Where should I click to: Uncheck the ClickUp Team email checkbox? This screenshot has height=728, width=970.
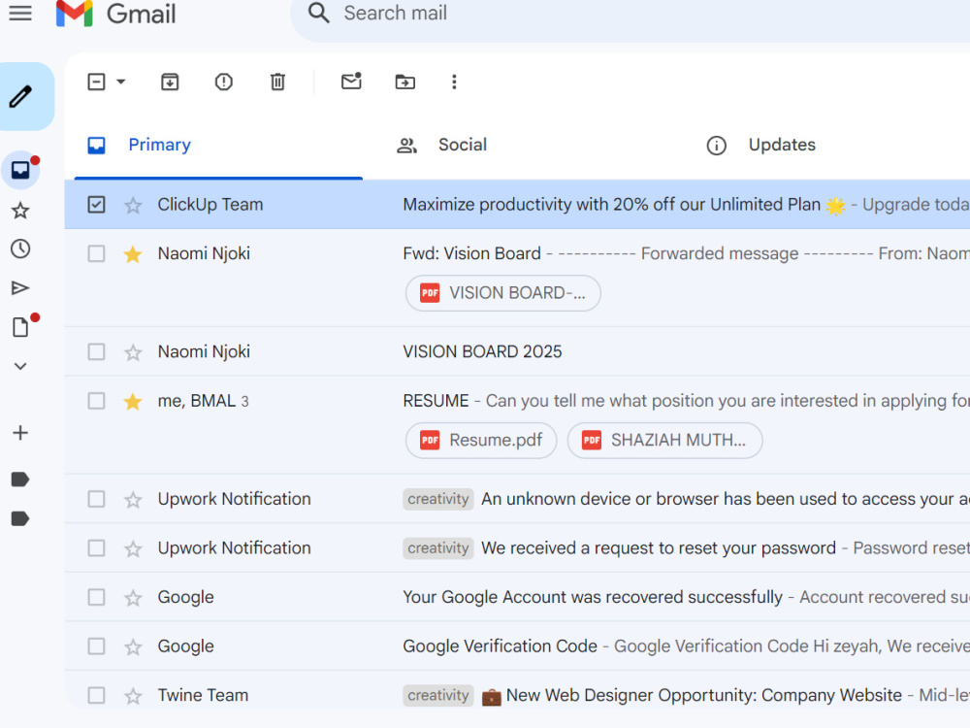96,204
